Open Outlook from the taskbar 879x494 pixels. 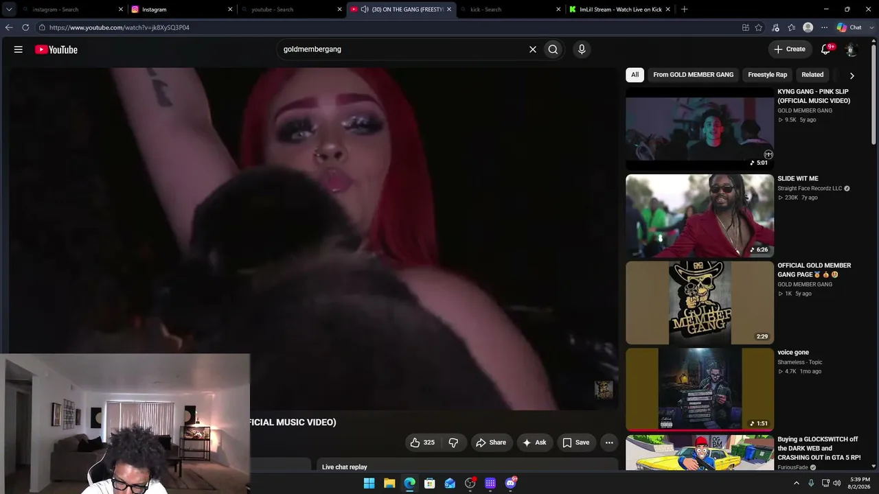[450, 483]
